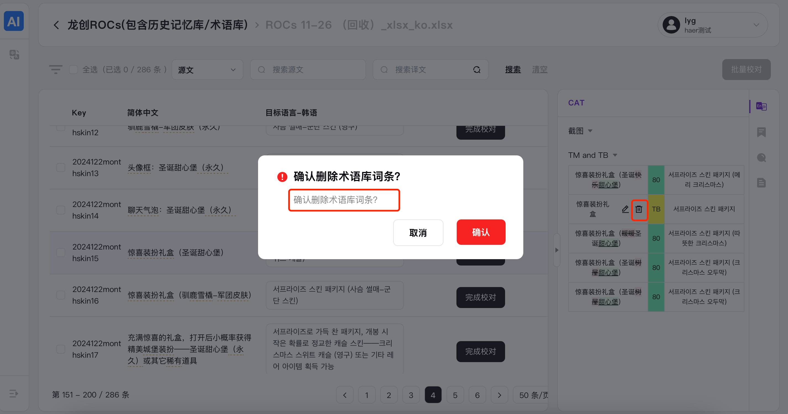Cancel deletion with 取消 button
Viewport: 788px width, 414px height.
click(x=418, y=232)
